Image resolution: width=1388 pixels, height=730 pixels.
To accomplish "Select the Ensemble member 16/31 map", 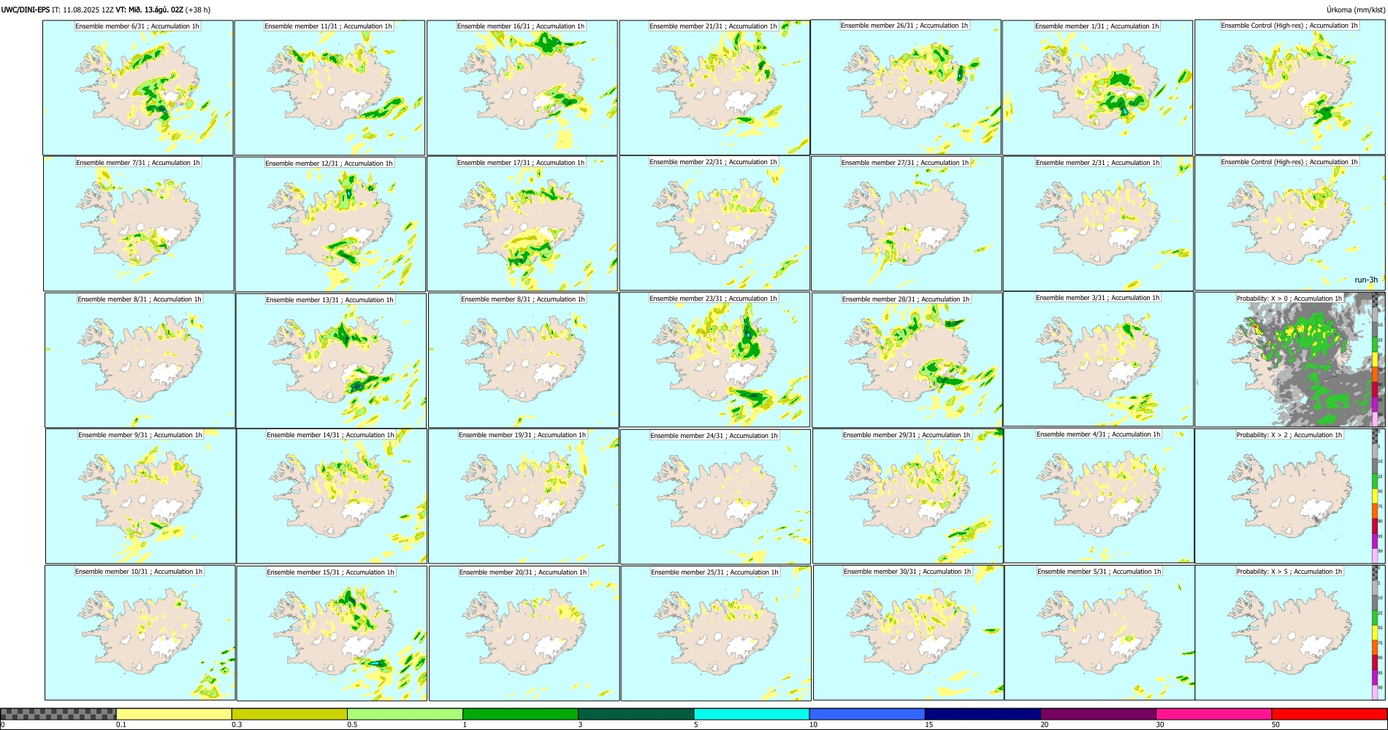I will click(522, 88).
